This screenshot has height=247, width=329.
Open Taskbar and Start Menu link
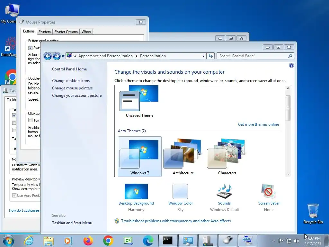[72, 223]
